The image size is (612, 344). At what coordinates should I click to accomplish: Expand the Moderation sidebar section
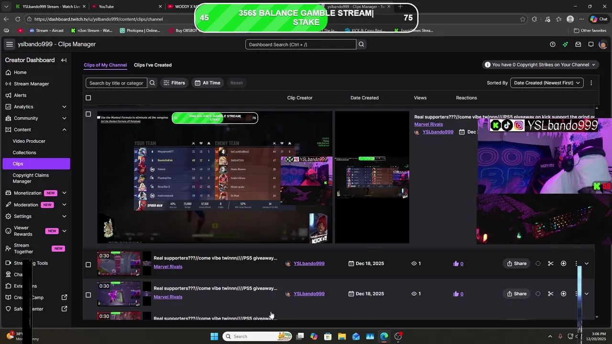tap(64, 204)
